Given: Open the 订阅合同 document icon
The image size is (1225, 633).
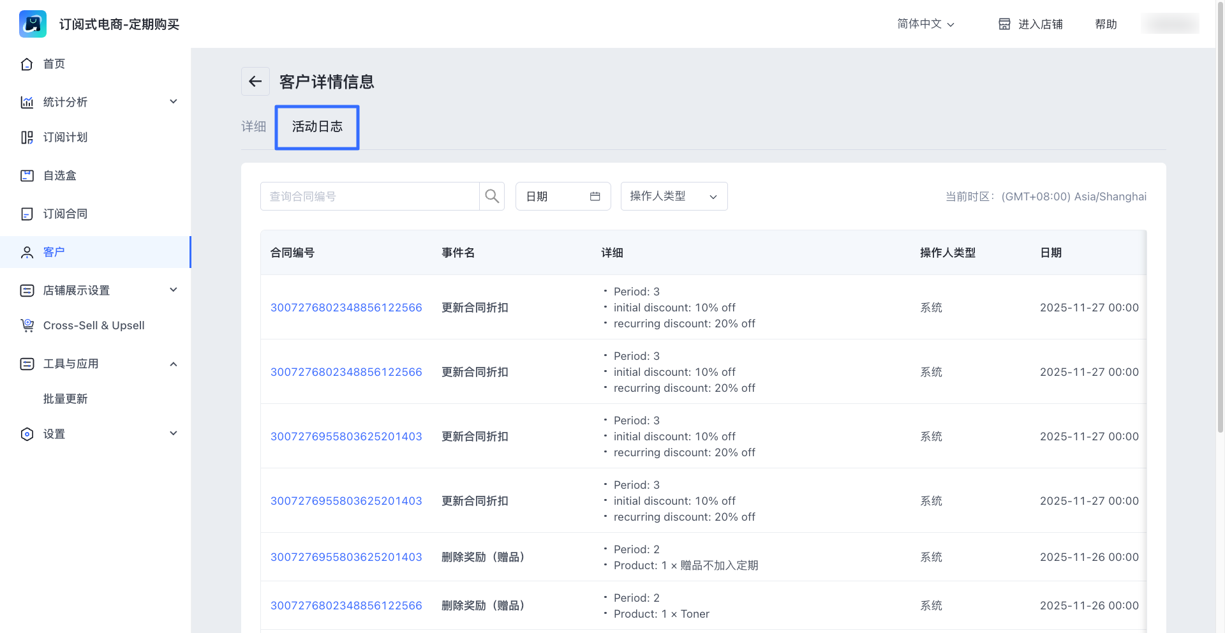Looking at the screenshot, I should click(x=27, y=214).
